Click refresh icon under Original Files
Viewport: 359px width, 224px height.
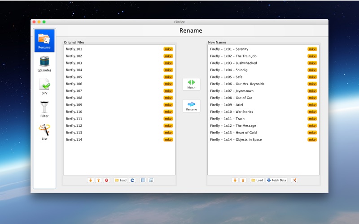132,180
